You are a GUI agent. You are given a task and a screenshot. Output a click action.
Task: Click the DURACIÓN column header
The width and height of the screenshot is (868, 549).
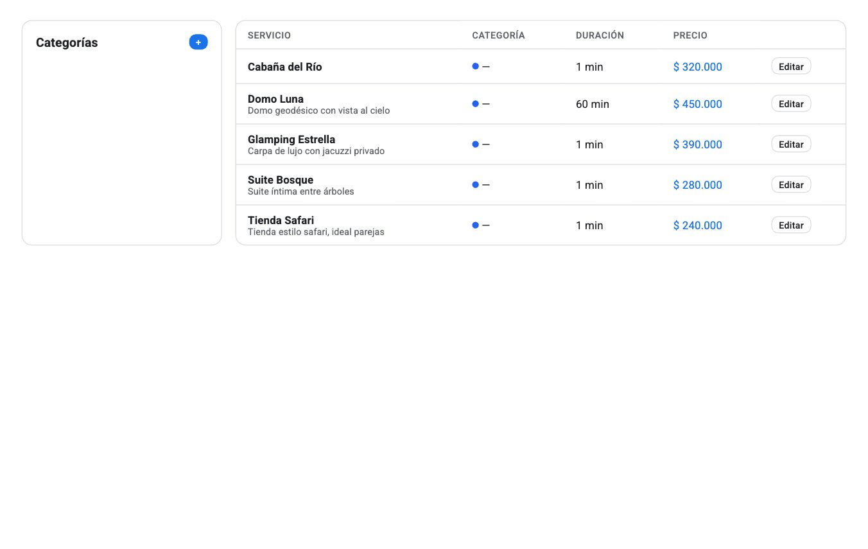tap(600, 35)
